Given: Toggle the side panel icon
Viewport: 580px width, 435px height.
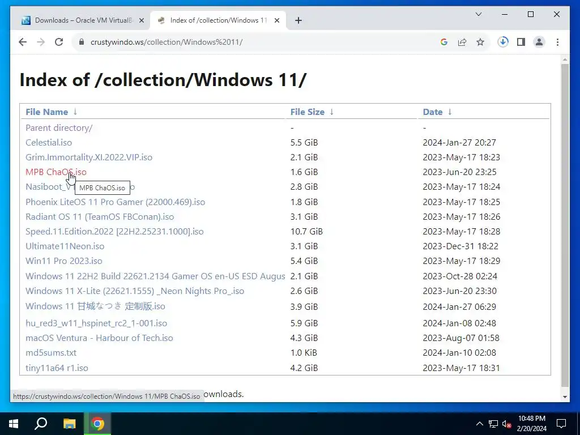Looking at the screenshot, I should point(521,42).
